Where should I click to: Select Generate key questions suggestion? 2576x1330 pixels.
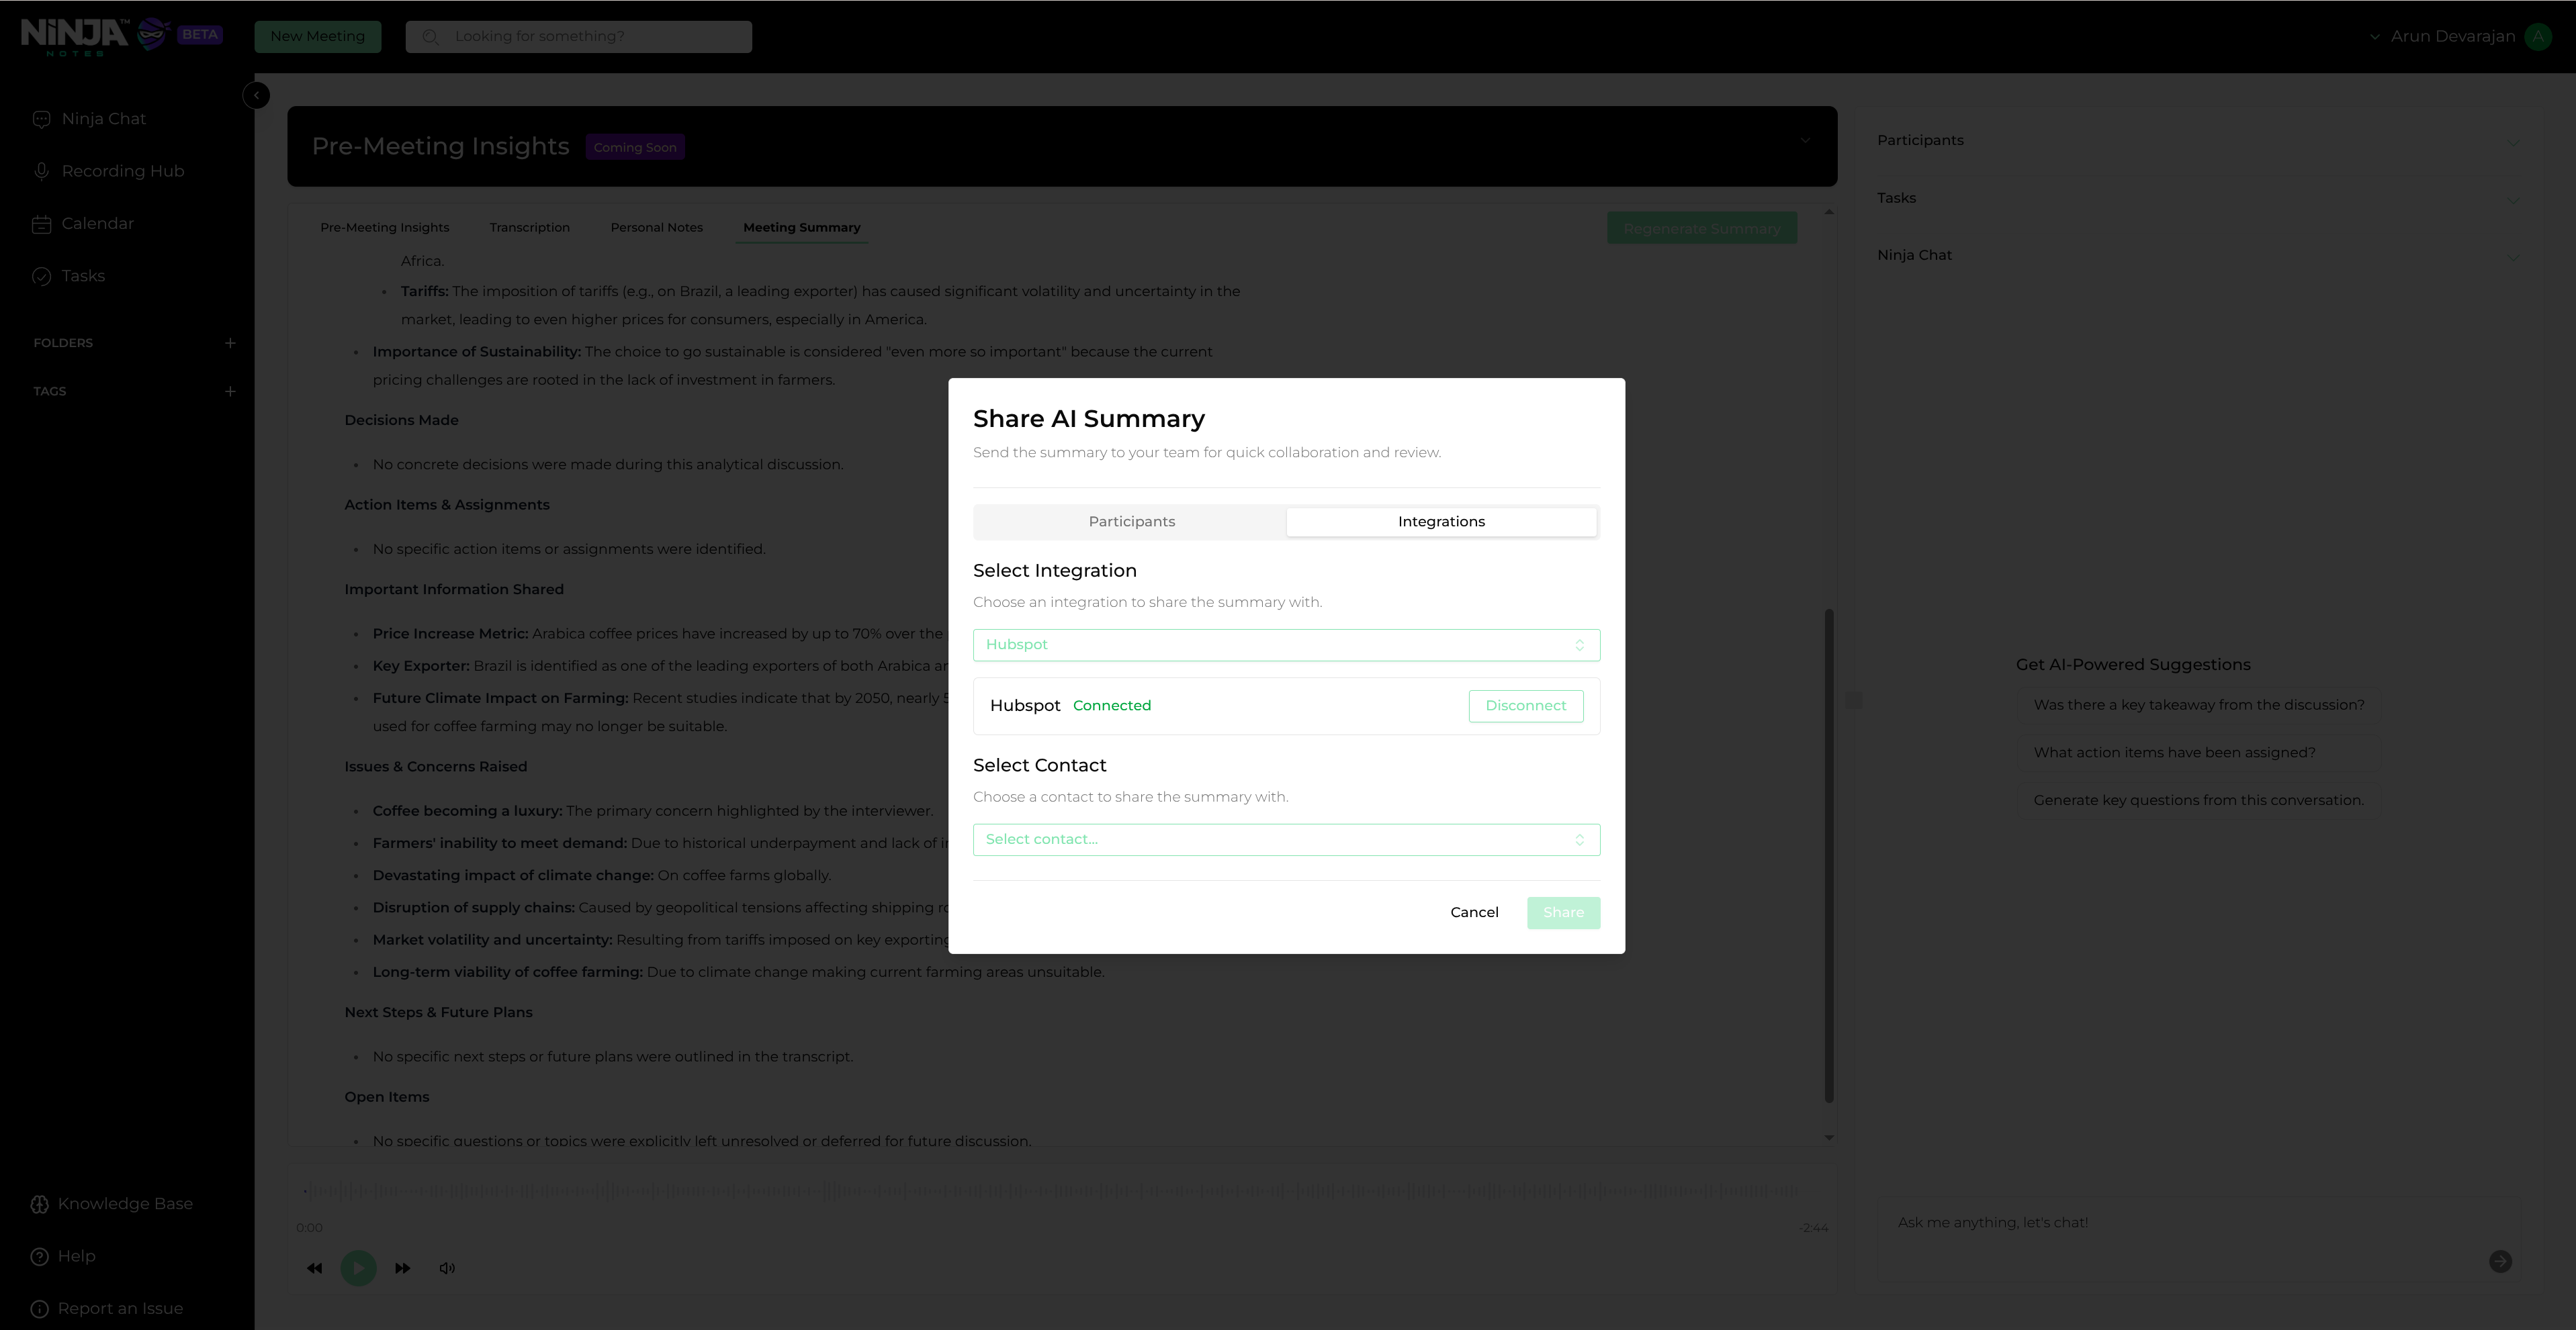(2198, 800)
